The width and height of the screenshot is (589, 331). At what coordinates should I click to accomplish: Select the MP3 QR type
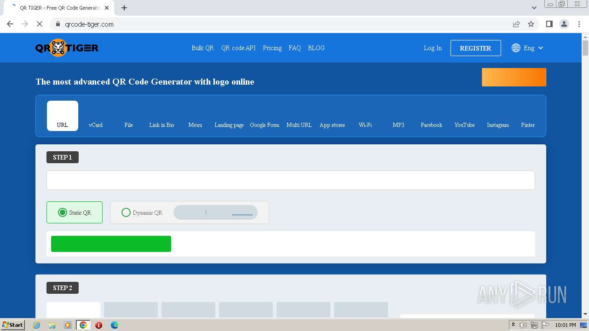coord(398,125)
